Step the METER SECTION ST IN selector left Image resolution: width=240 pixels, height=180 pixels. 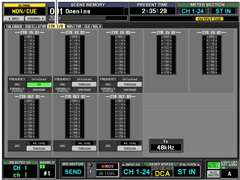coord(210,11)
